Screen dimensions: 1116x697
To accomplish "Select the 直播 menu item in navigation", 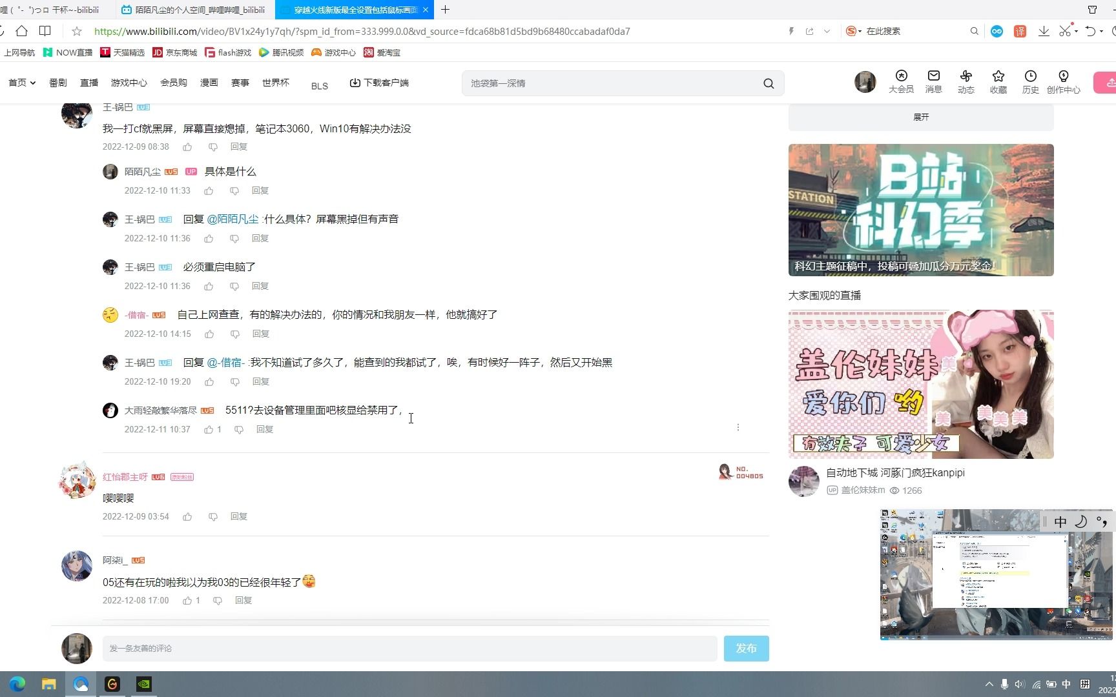I will [x=88, y=83].
